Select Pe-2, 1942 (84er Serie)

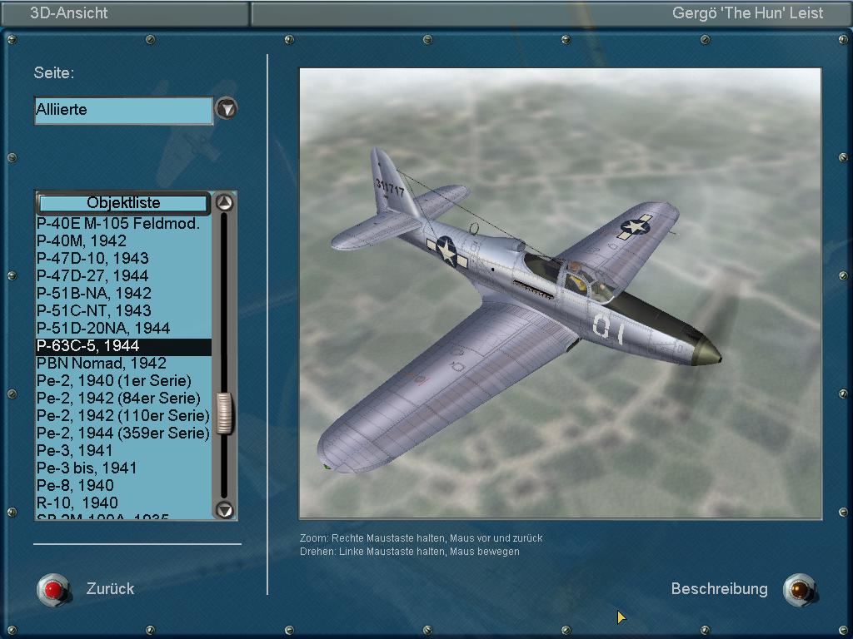(x=123, y=398)
